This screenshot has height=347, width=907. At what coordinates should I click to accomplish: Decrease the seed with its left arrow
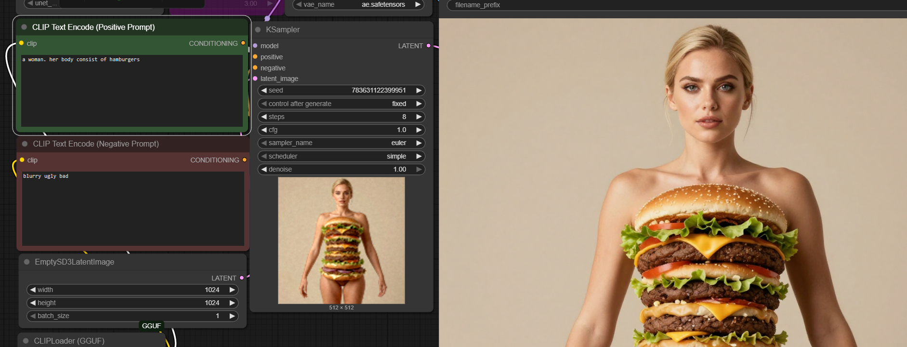(x=264, y=90)
